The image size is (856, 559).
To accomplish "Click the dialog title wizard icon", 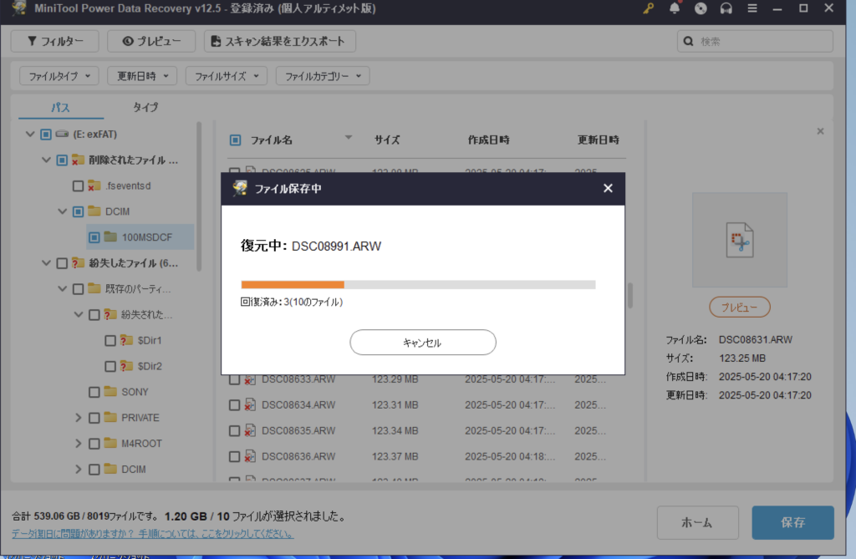I will 240,188.
